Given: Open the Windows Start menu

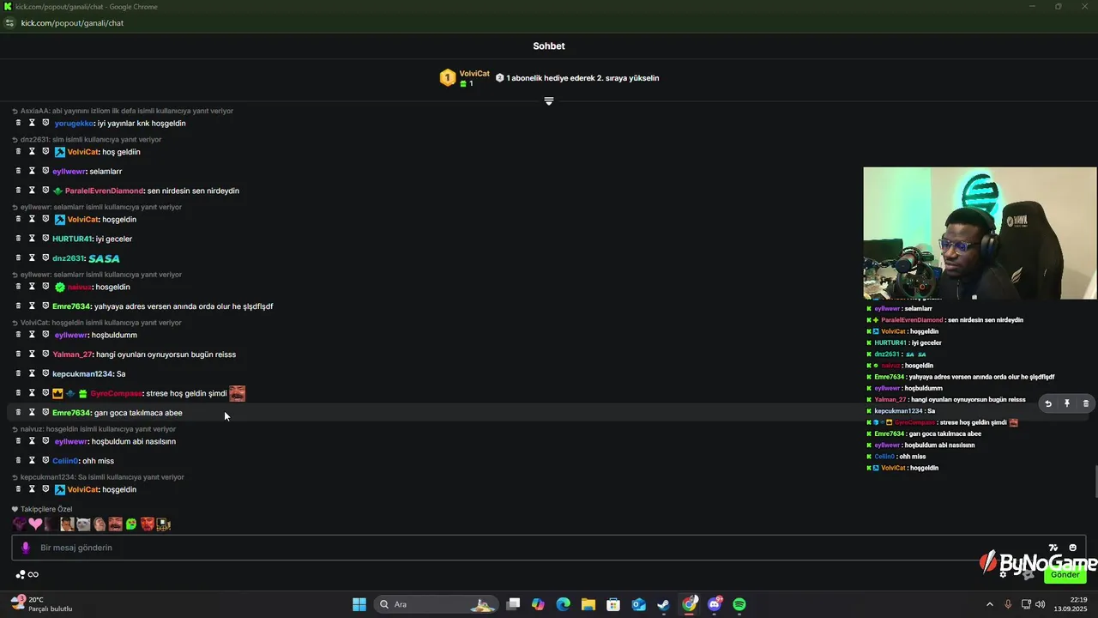Looking at the screenshot, I should pos(359,604).
